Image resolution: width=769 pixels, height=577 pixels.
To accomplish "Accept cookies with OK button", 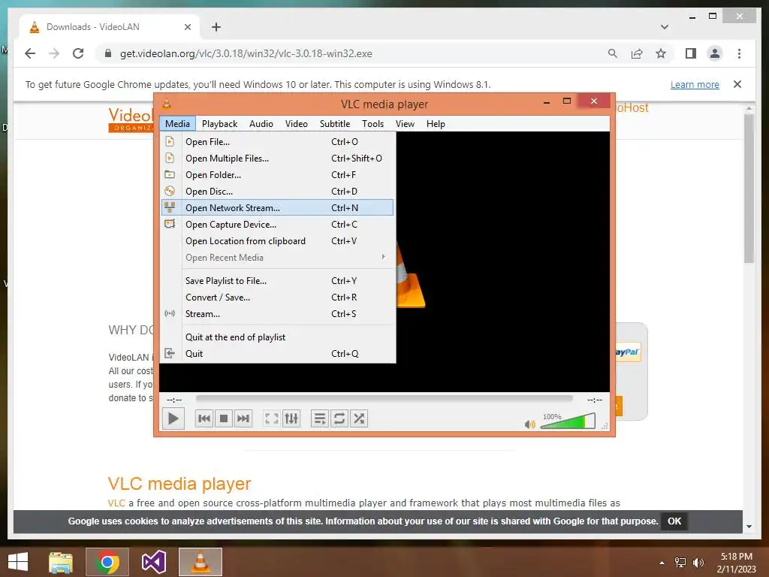I will click(x=674, y=521).
